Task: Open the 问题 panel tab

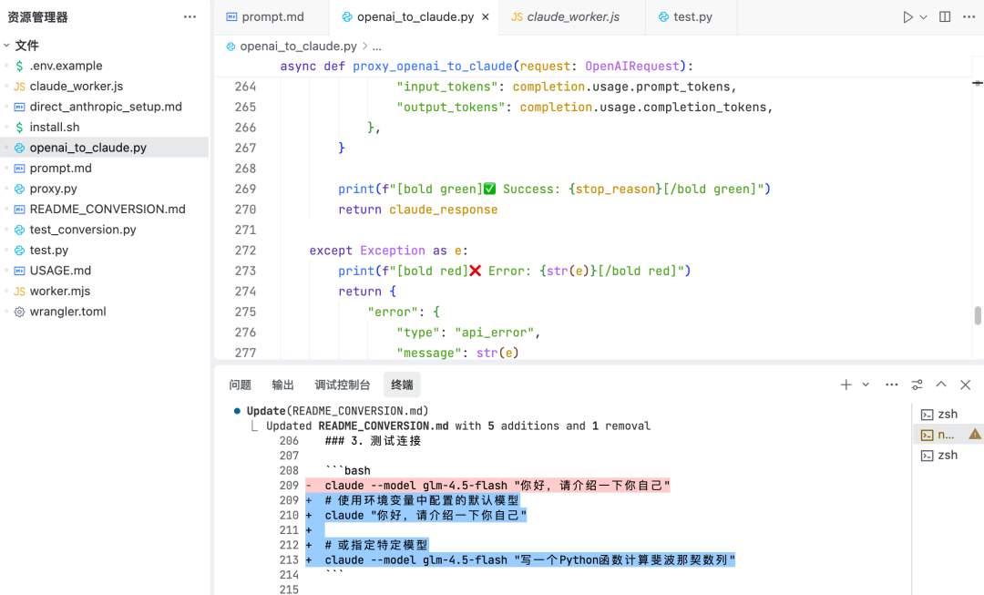Action: 240,385
